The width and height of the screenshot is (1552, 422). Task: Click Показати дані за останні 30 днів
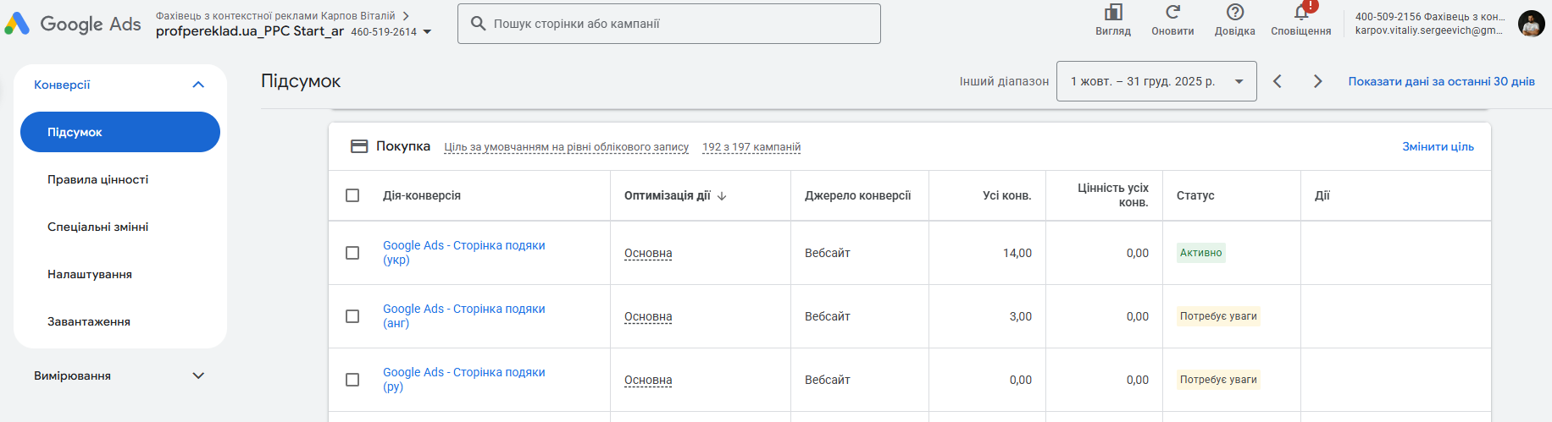coord(1441,81)
